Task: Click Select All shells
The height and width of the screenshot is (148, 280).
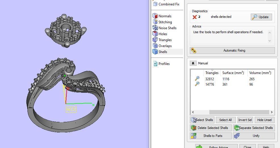Action: 226,120
